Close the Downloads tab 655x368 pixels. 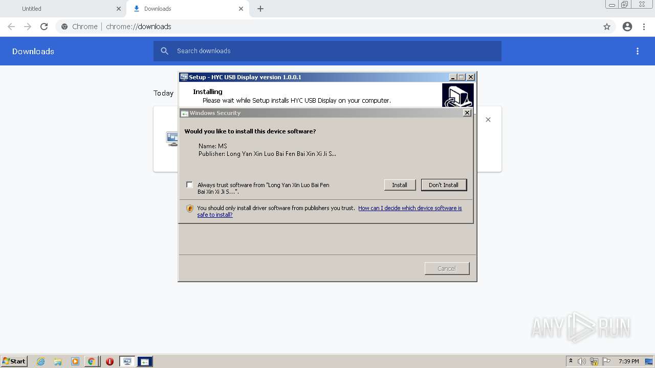[241, 9]
